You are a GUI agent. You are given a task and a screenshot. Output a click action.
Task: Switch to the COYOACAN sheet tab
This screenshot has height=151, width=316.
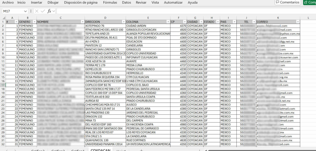click(x=100, y=150)
